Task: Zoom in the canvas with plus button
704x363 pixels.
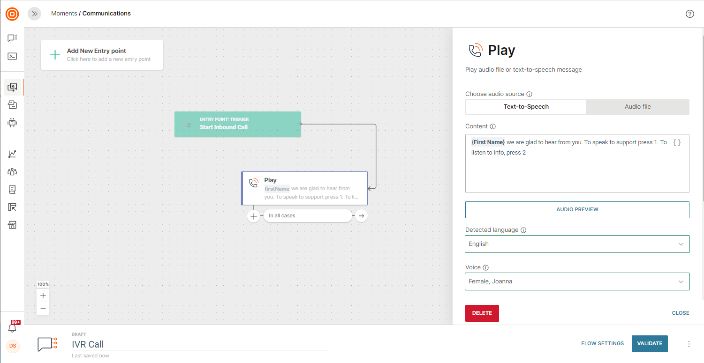Action: pyautogui.click(x=43, y=296)
